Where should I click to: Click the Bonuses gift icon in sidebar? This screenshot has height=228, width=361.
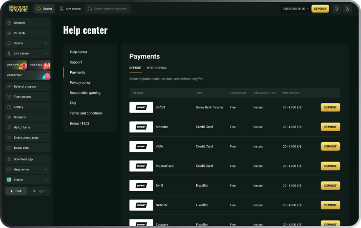point(9,23)
